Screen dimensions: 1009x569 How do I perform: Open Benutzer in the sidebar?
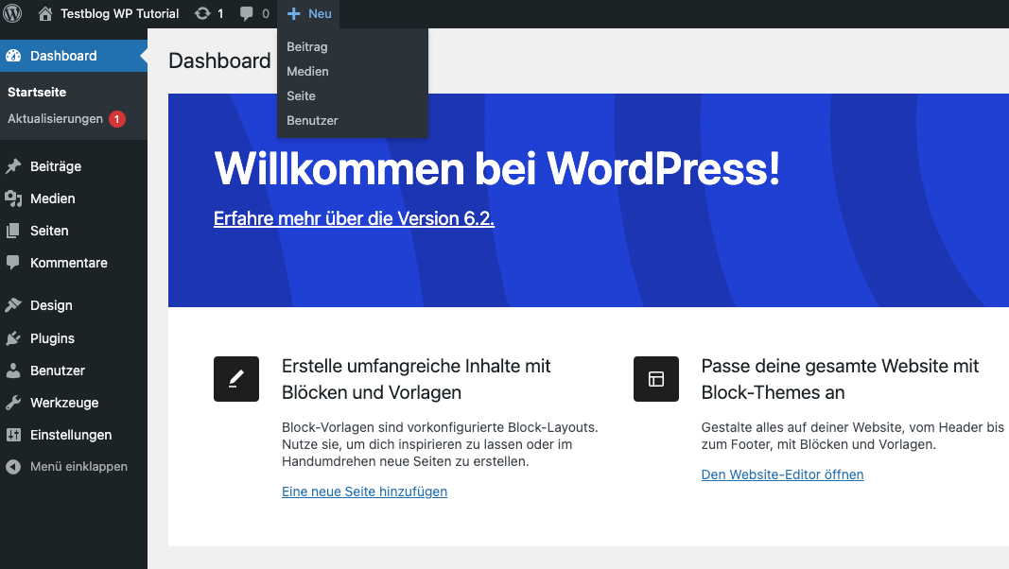tap(74, 371)
